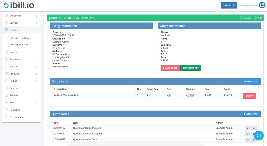Click the Delete Quote button
The image size is (267, 146).
tap(170, 68)
